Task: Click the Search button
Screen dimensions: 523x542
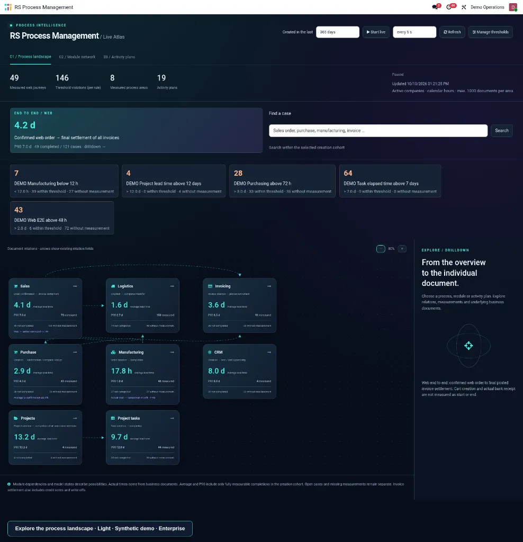Action: (x=502, y=131)
